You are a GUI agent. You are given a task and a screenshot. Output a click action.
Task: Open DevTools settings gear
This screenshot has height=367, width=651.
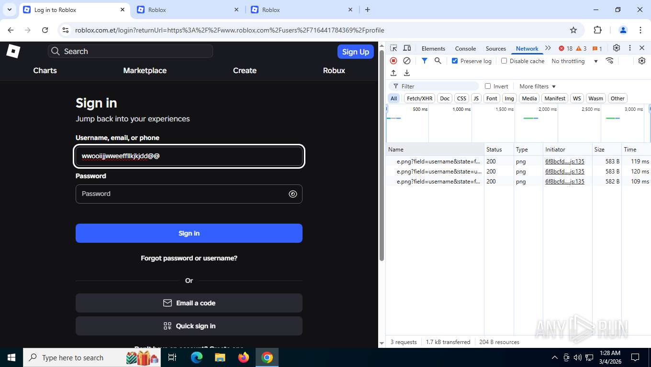(617, 48)
